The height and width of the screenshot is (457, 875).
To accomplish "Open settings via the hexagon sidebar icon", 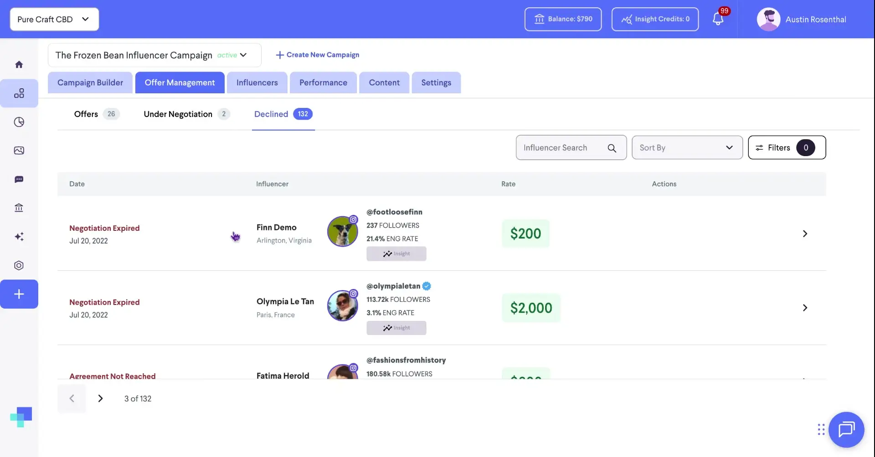I will point(19,265).
